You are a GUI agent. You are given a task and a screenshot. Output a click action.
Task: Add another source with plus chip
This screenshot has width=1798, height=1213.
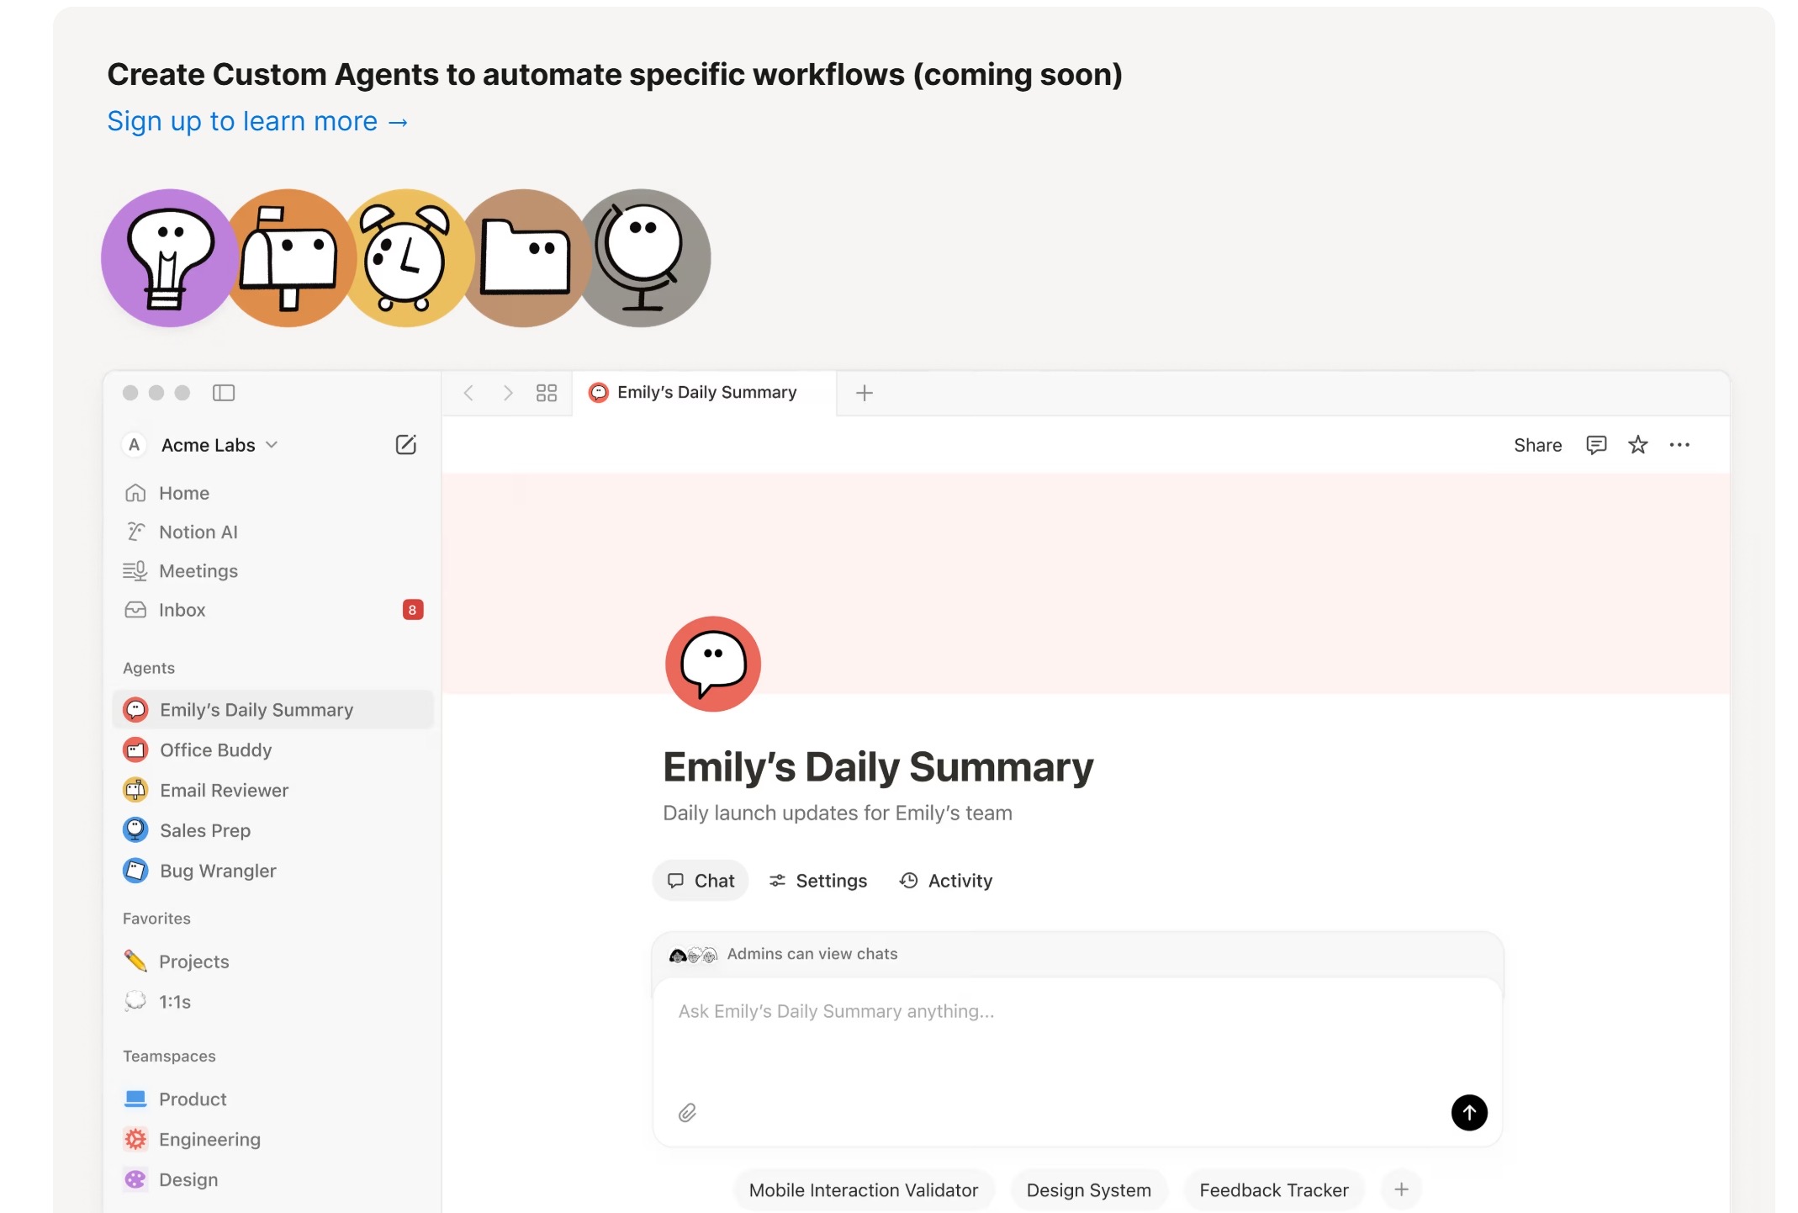click(1401, 1189)
